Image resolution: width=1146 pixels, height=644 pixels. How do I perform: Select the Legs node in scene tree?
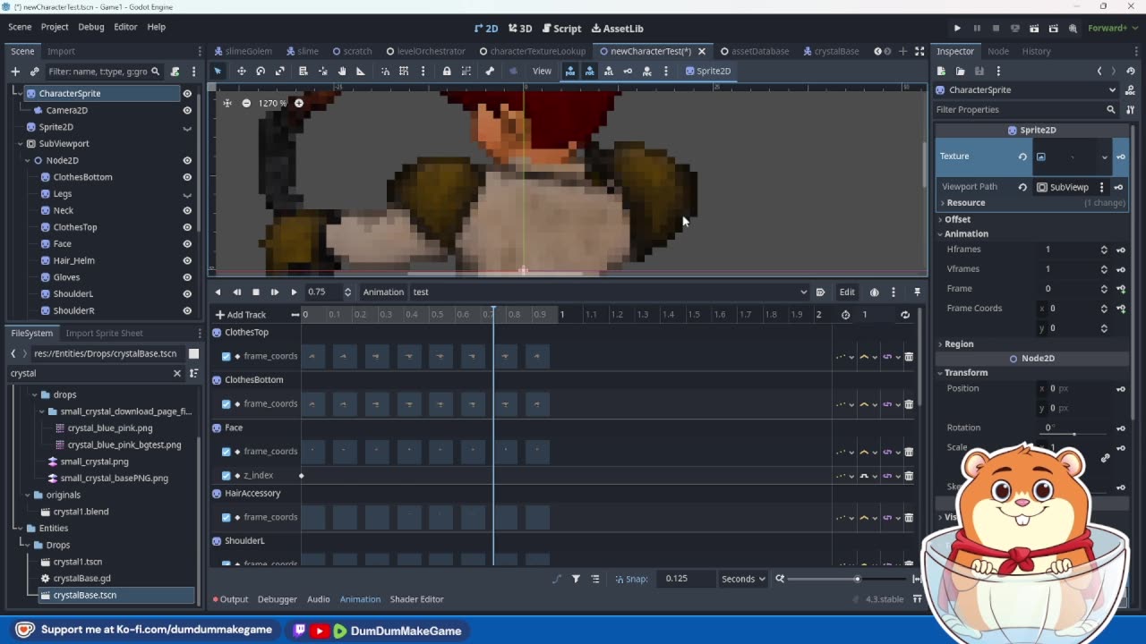(63, 193)
